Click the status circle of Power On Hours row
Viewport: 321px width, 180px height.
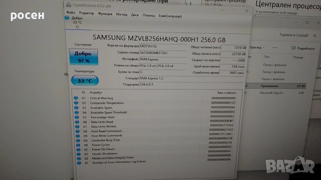pos(78,149)
